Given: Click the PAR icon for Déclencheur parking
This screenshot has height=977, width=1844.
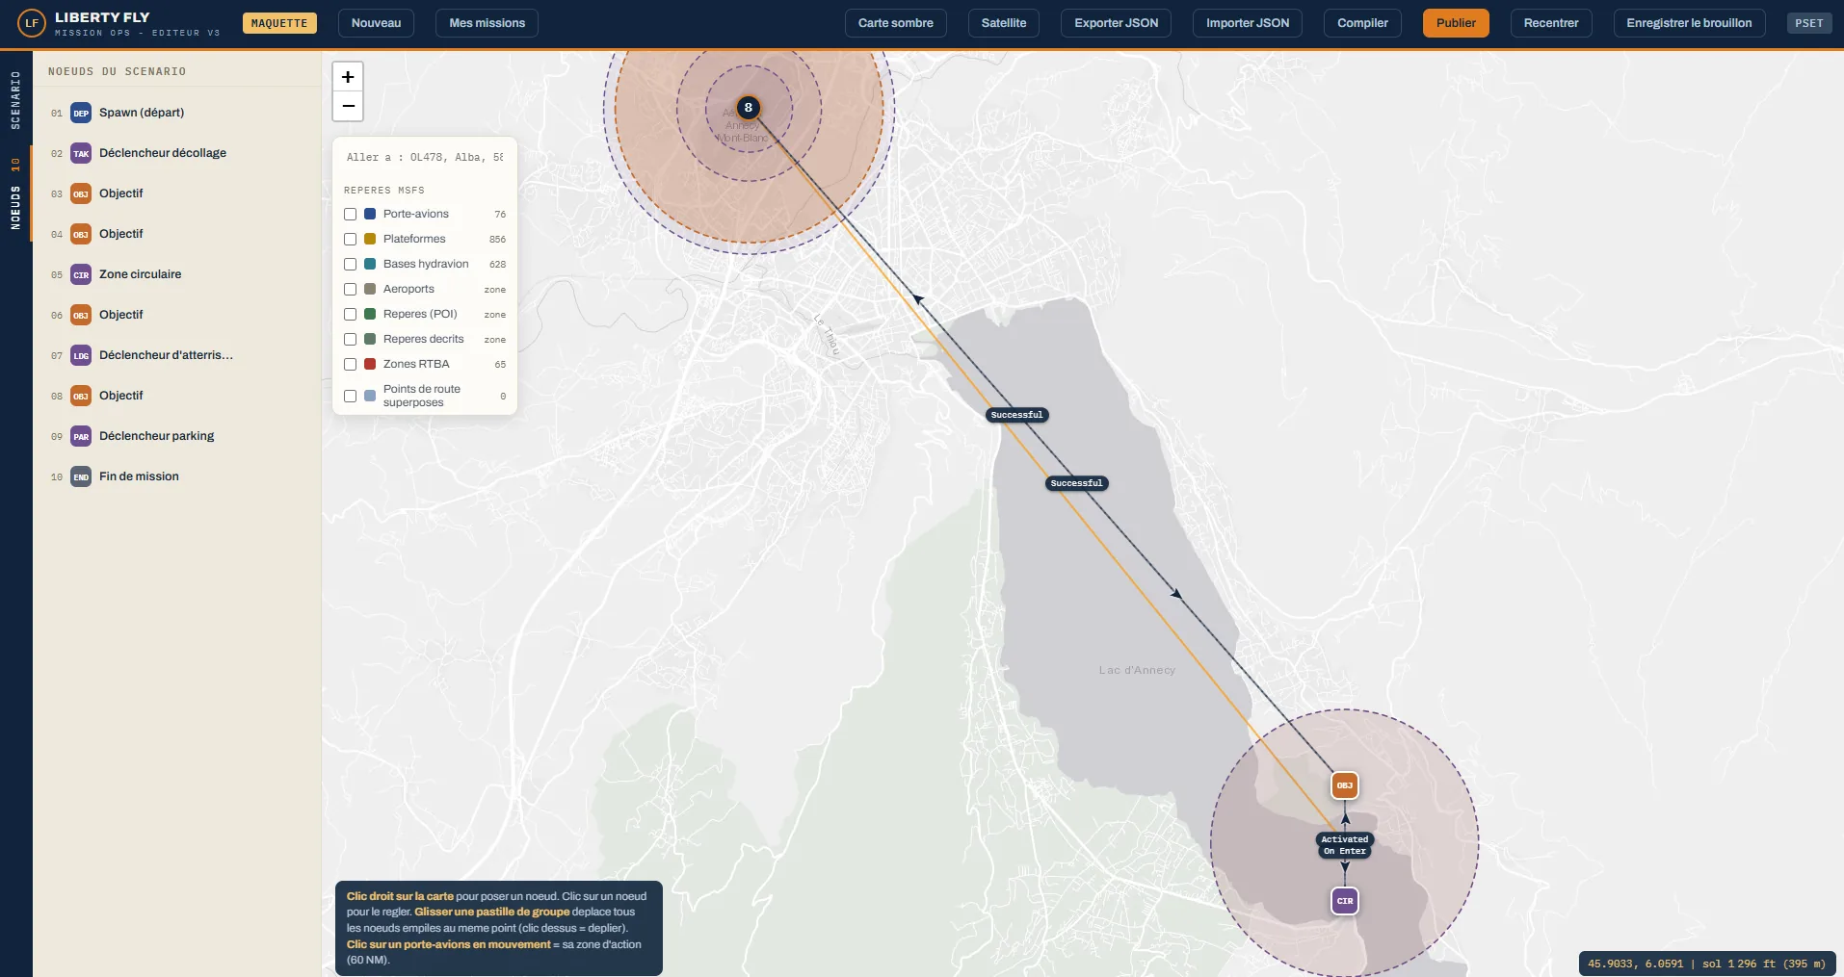Looking at the screenshot, I should coord(81,436).
